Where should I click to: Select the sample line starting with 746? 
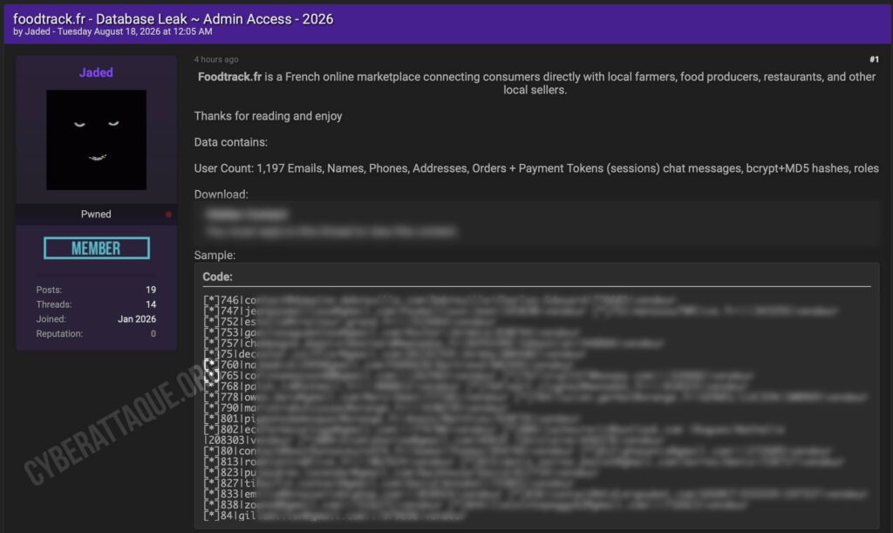coord(439,300)
